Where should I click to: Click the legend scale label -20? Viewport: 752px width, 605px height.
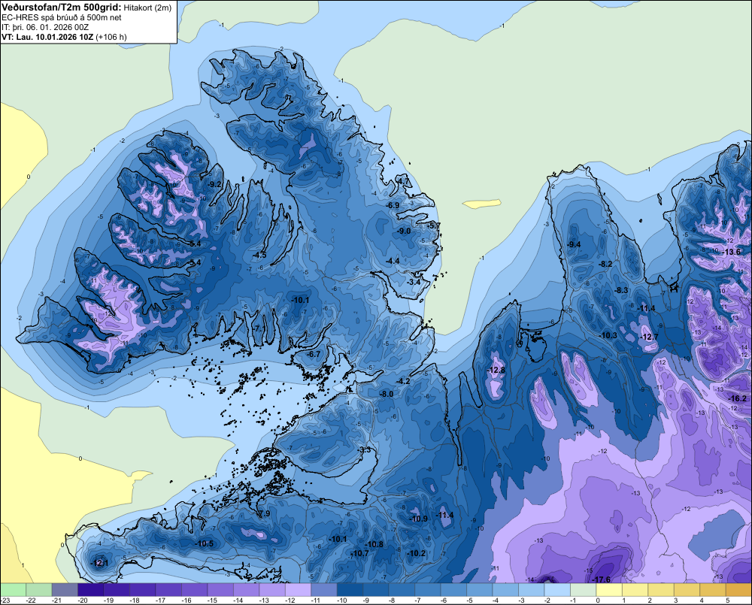click(x=83, y=600)
